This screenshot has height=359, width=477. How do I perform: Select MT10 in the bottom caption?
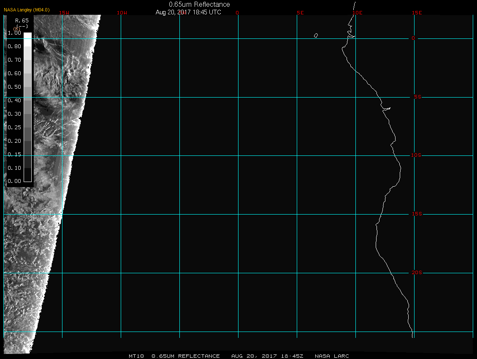(x=137, y=356)
